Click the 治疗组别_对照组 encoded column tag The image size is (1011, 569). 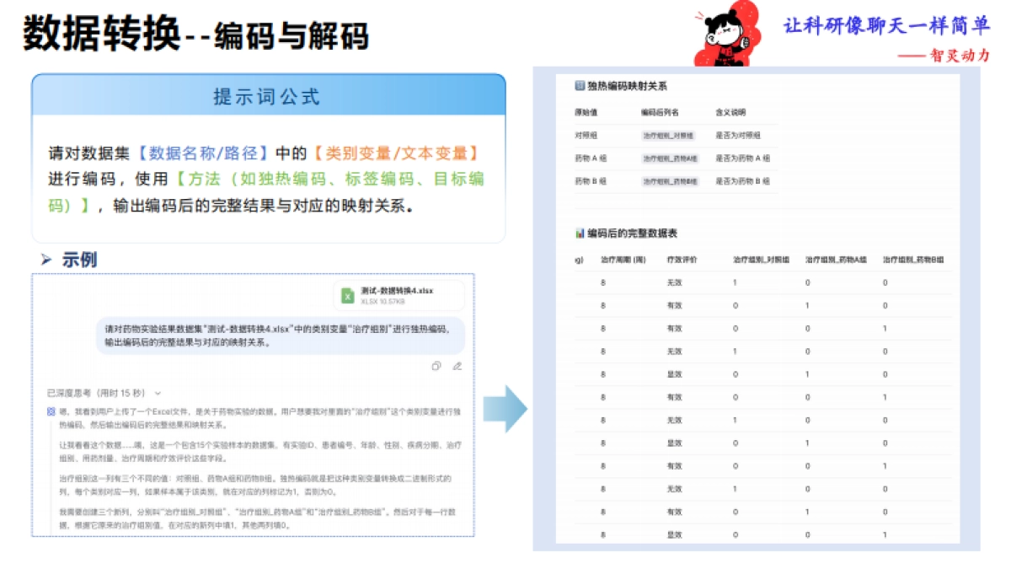tap(668, 135)
